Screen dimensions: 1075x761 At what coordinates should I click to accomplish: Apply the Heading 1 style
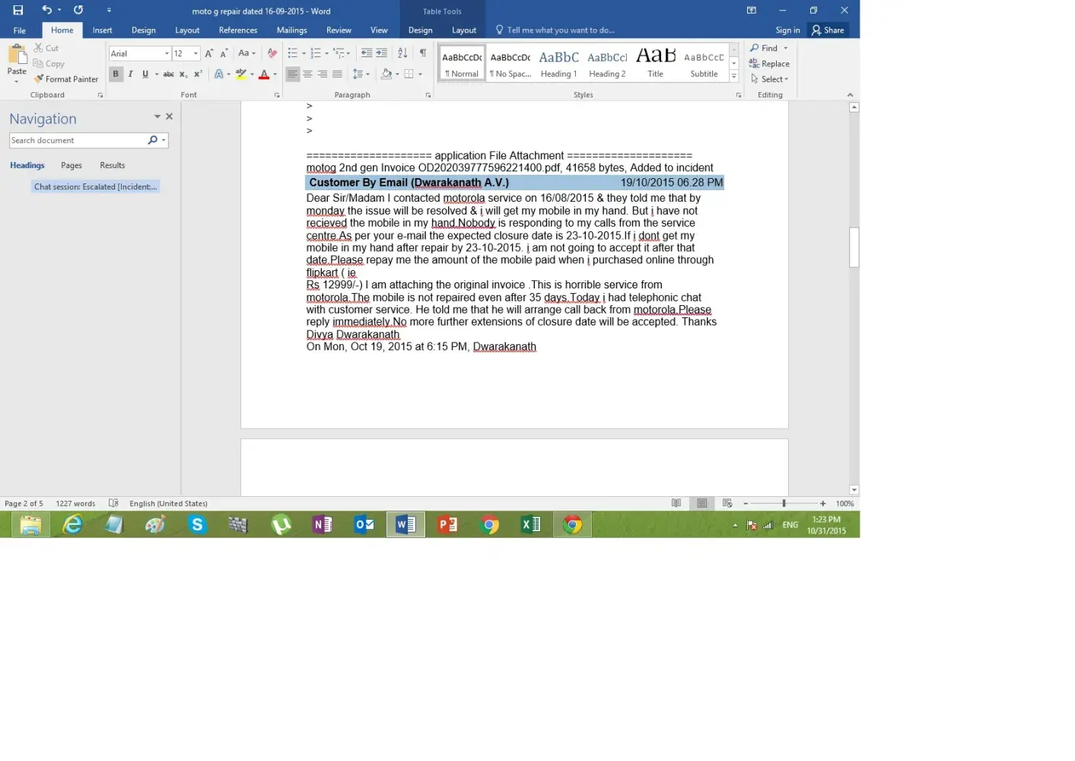click(x=558, y=63)
